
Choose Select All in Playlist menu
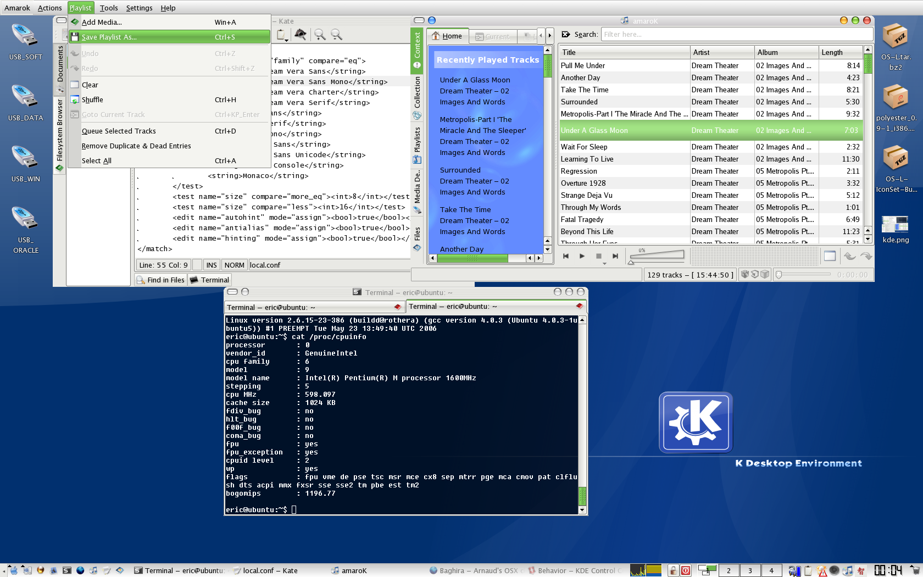169,160
